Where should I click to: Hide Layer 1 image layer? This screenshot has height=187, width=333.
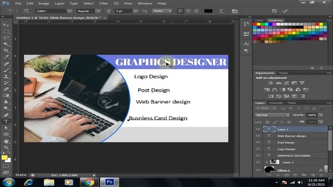[x=258, y=162]
